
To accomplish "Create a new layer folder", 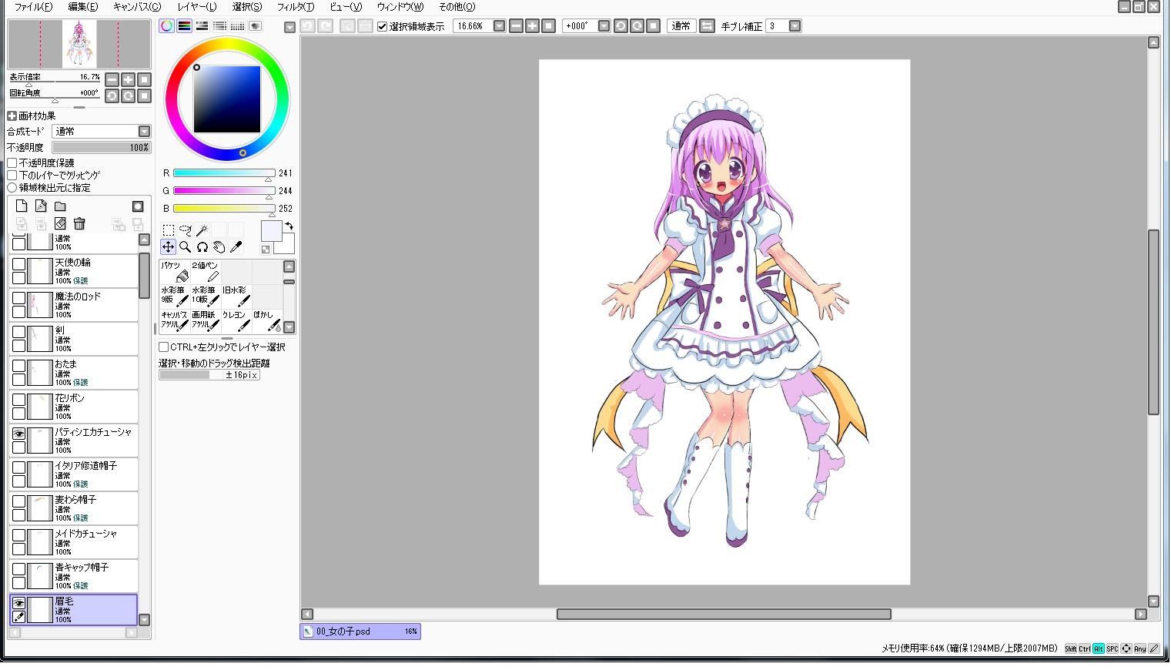I will tap(60, 206).
